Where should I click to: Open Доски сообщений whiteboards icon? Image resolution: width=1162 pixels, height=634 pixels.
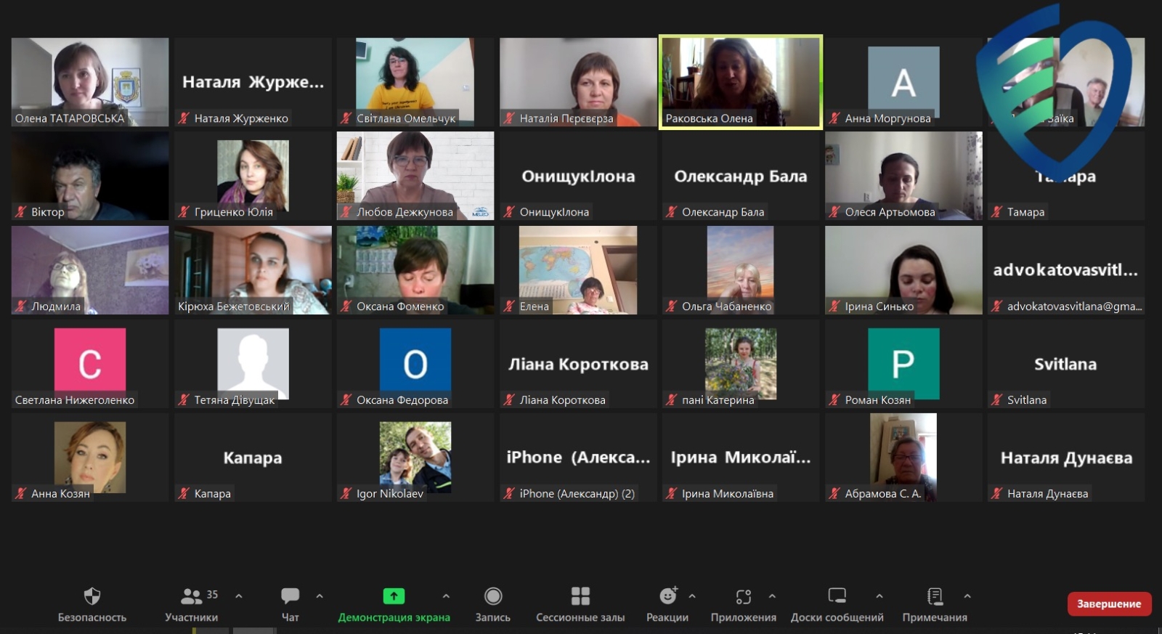[837, 597]
